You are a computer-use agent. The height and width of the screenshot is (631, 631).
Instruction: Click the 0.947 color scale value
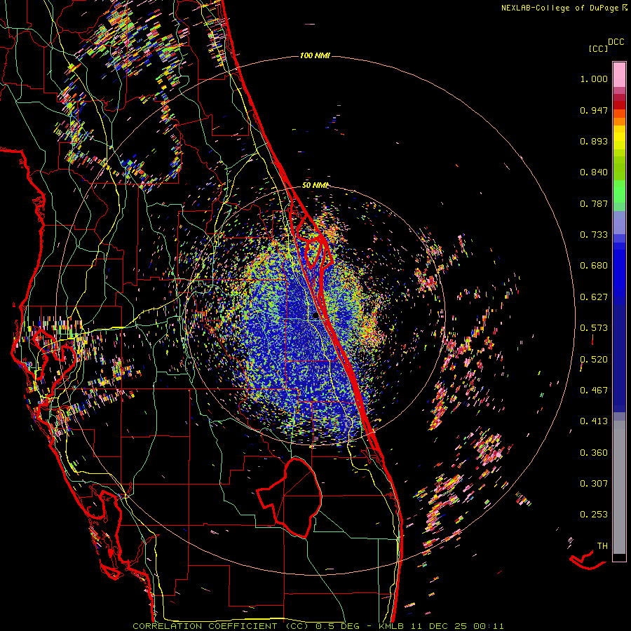(x=594, y=110)
